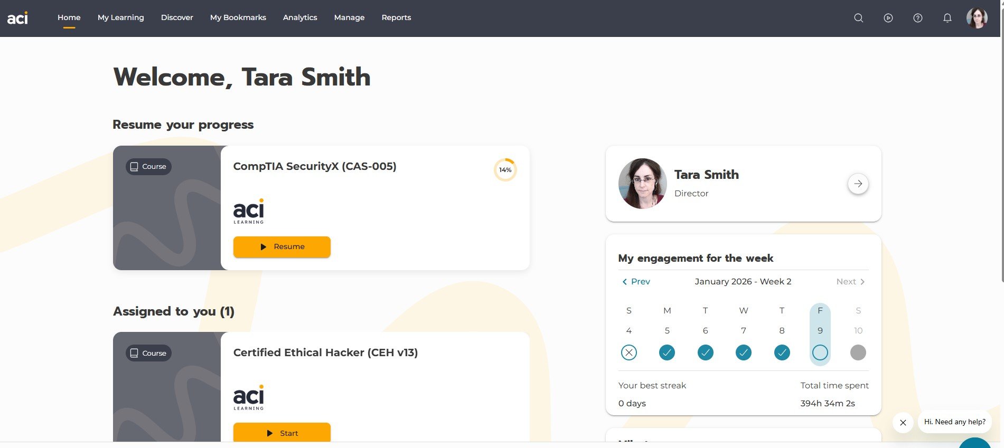Go to the previous week with Prev
The height and width of the screenshot is (448, 1004).
click(636, 282)
